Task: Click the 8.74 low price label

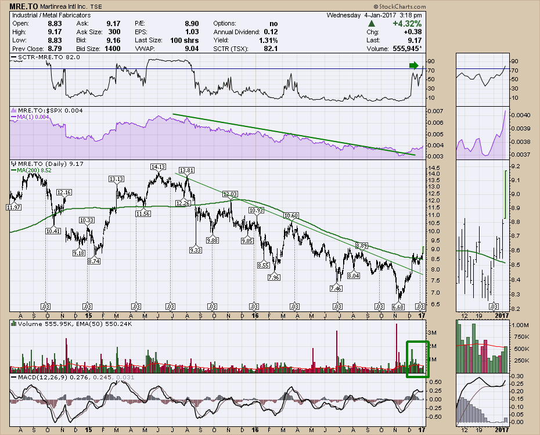Action: click(x=93, y=261)
